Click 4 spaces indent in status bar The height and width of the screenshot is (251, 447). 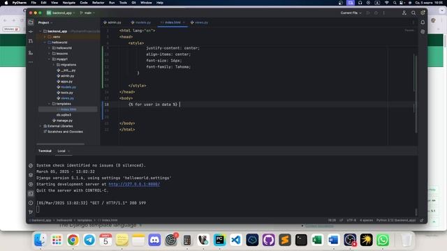(x=366, y=220)
